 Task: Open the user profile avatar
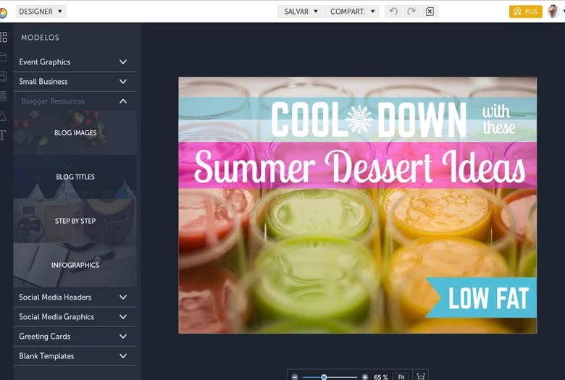(553, 12)
